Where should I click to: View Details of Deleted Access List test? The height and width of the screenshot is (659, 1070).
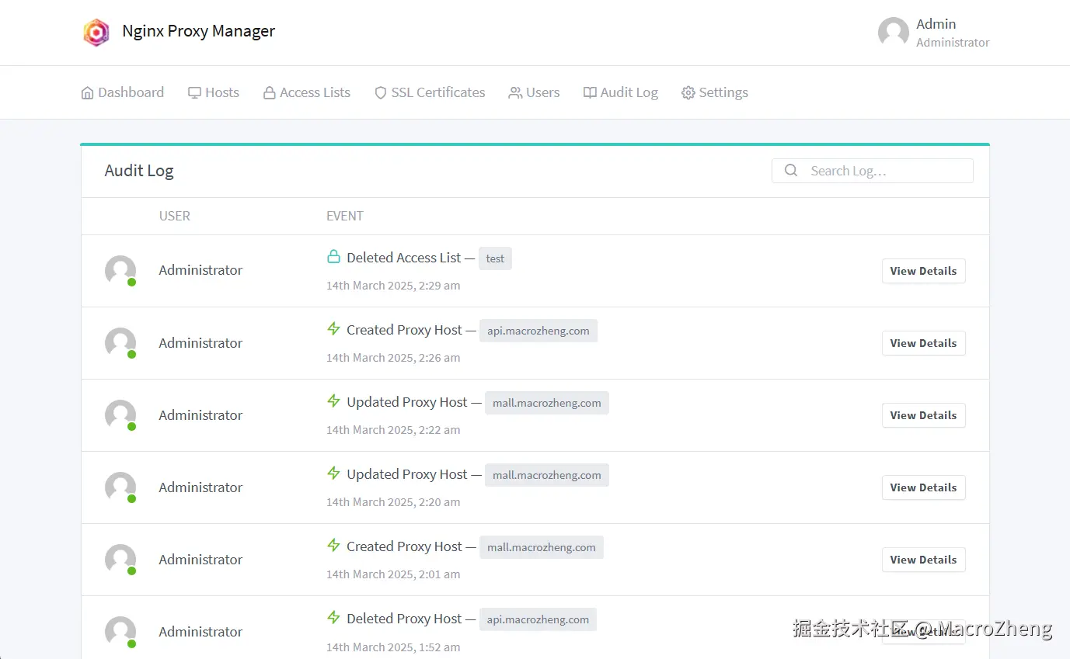923,271
